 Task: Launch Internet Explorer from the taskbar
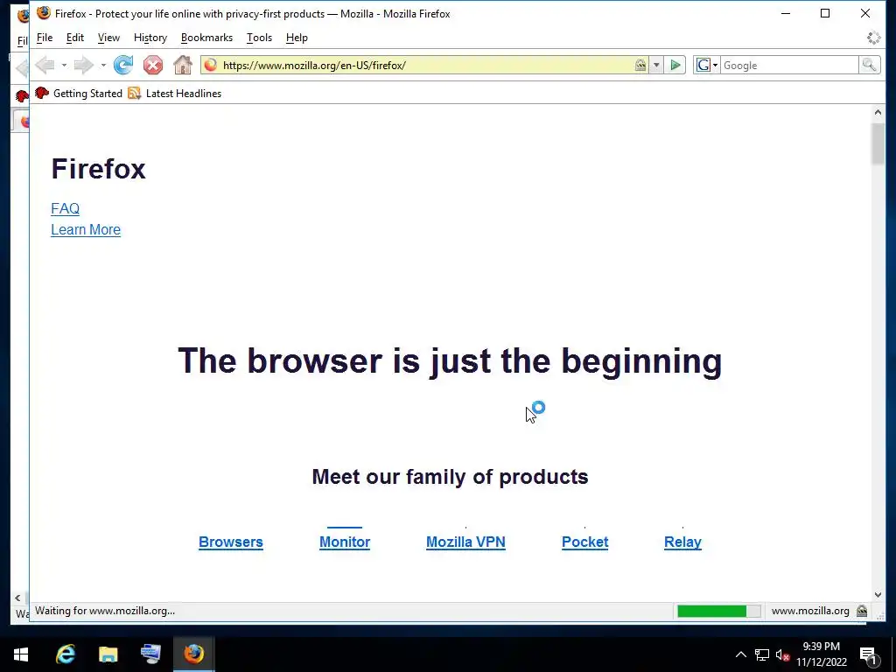pos(66,654)
